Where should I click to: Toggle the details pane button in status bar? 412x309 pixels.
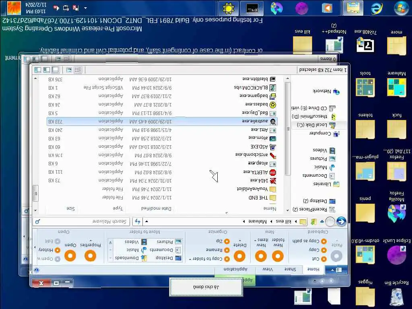47,70
